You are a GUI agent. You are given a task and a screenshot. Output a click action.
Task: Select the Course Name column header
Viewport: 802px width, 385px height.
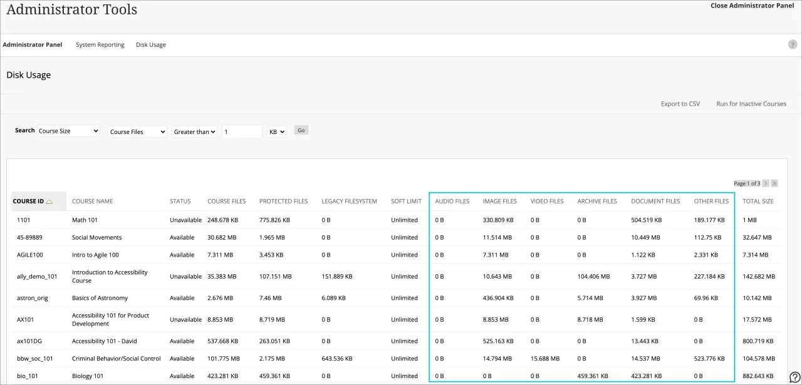tap(92, 201)
